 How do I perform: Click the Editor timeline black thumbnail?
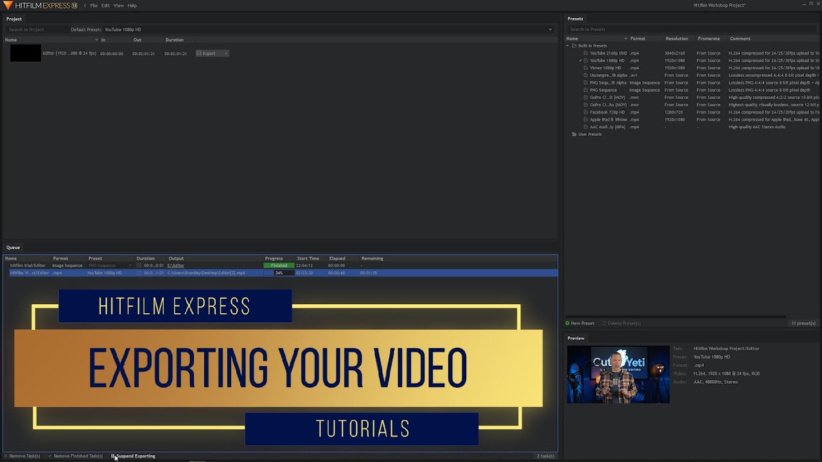(25, 53)
